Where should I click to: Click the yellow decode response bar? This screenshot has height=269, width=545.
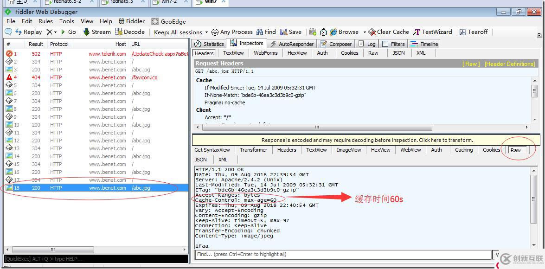(x=366, y=140)
